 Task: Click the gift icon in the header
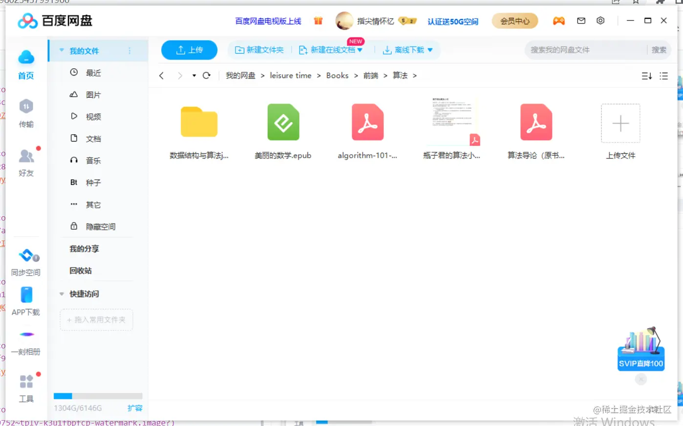click(x=318, y=20)
